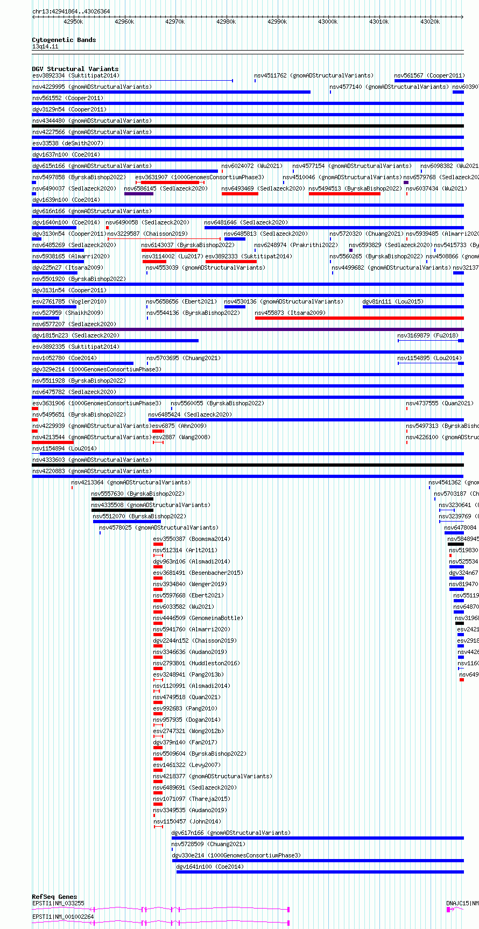Select variant dgv617n166 gnomAD label
Image resolution: width=479 pixels, height=929 pixels.
(x=231, y=833)
